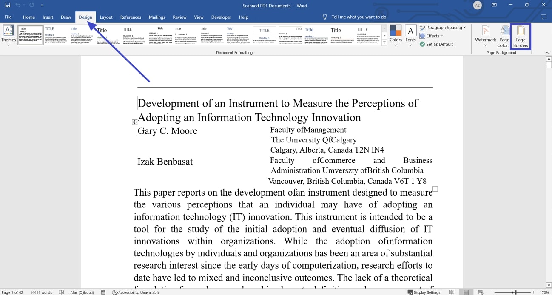This screenshot has width=552, height=295.
Task: Expand the Paragraph Spacing dropdown
Action: pyautogui.click(x=443, y=28)
